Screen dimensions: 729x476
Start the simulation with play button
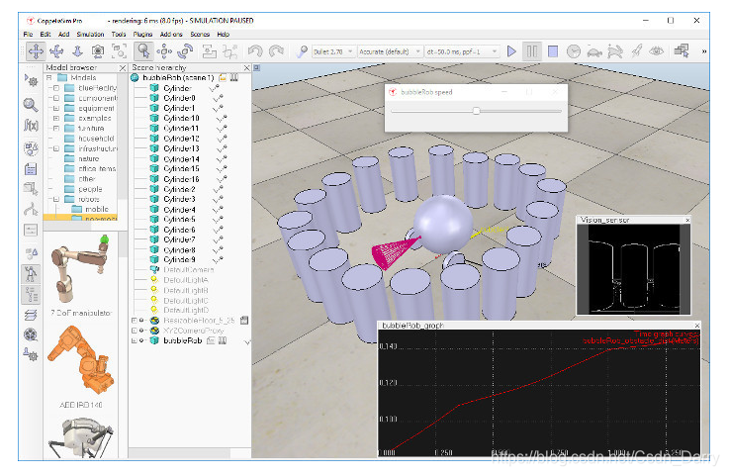[x=511, y=50]
